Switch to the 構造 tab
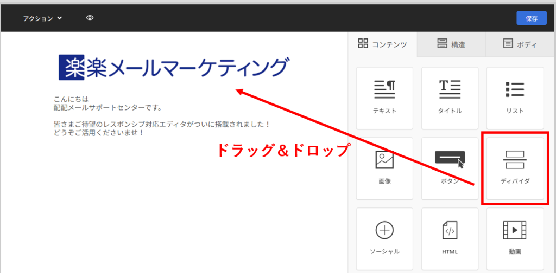This screenshot has width=556, height=273. pos(451,44)
